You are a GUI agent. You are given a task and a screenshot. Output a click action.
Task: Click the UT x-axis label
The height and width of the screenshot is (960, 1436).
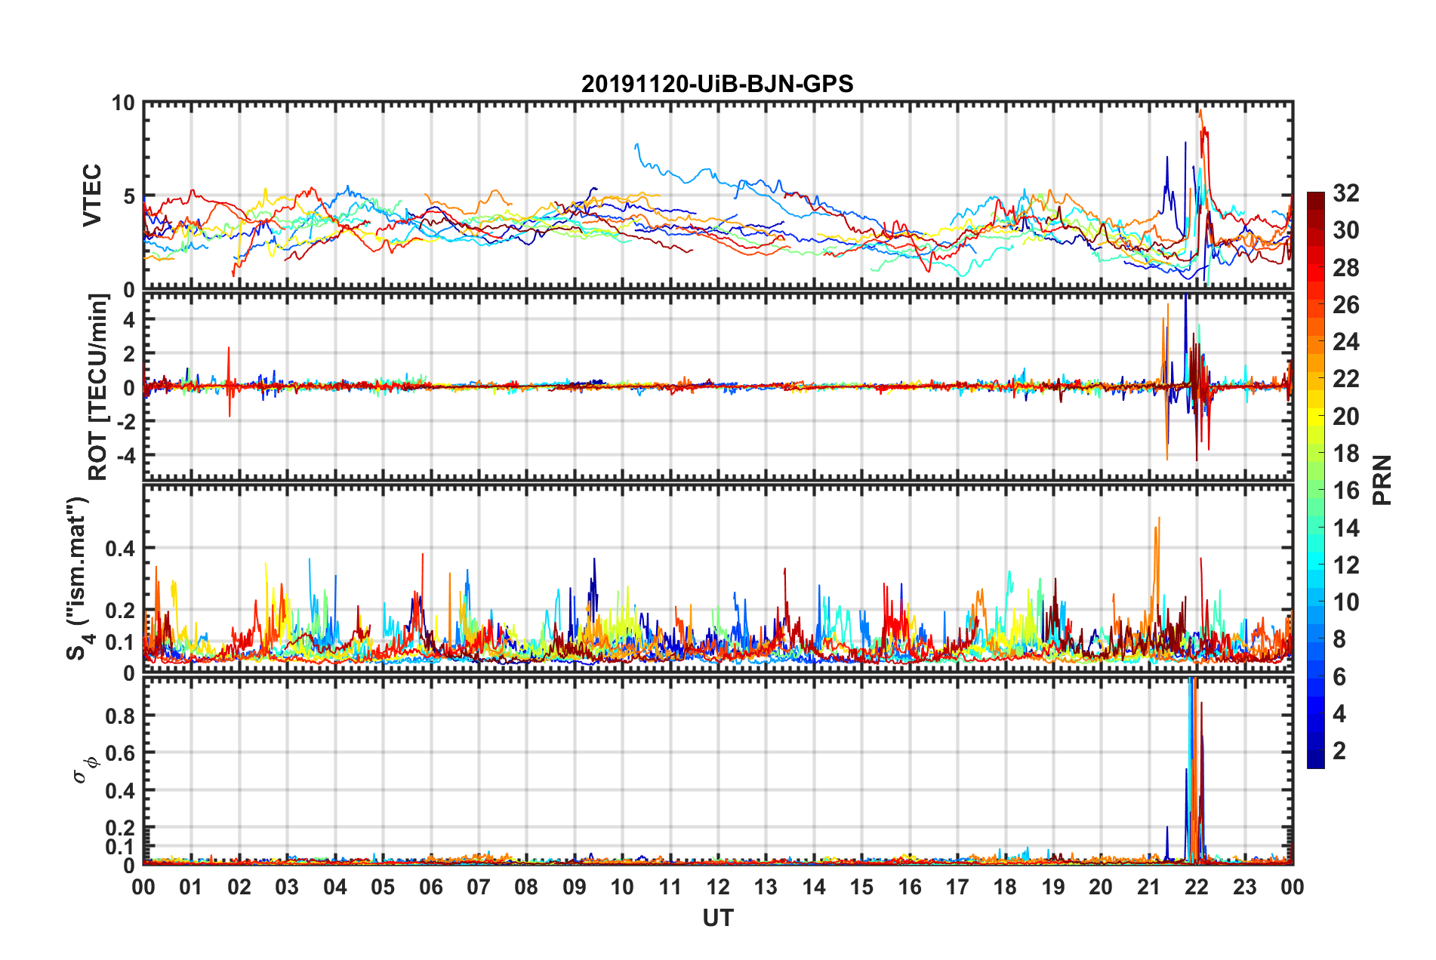718,918
